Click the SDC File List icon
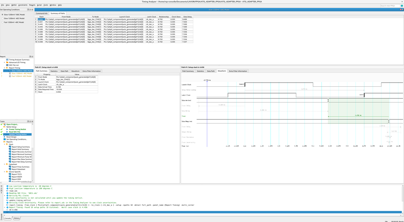 pos(7,65)
